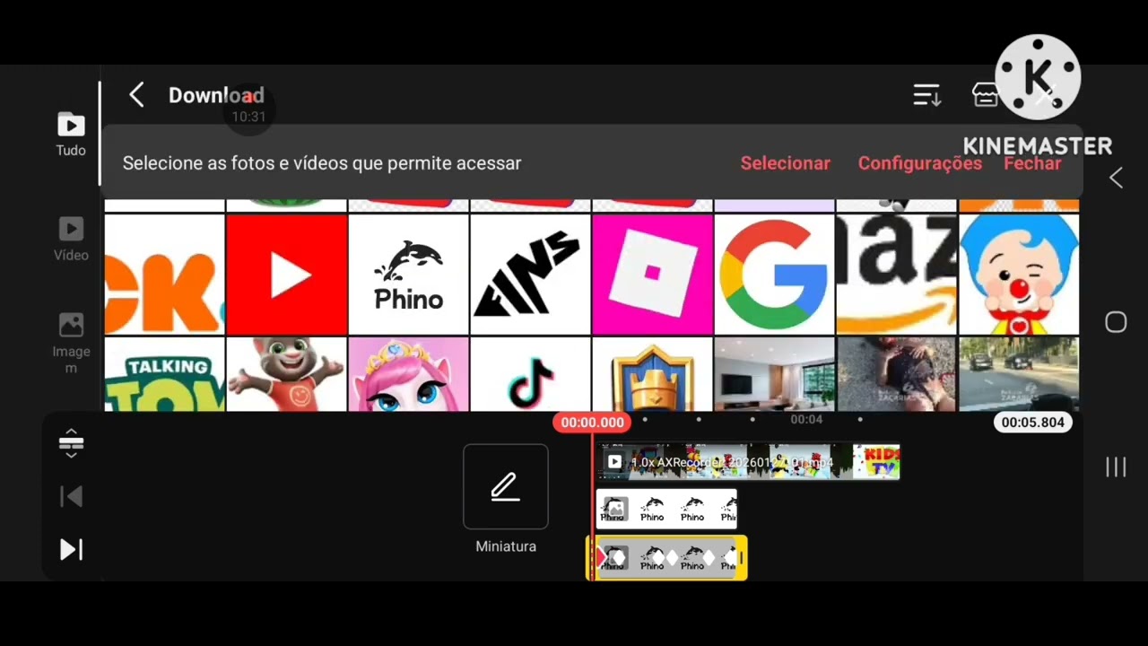The image size is (1148, 646).
Task: Select the Imagem media tab
Action: [x=71, y=343]
